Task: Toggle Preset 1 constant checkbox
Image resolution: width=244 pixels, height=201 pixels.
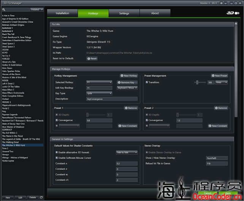Action: tap(57, 126)
